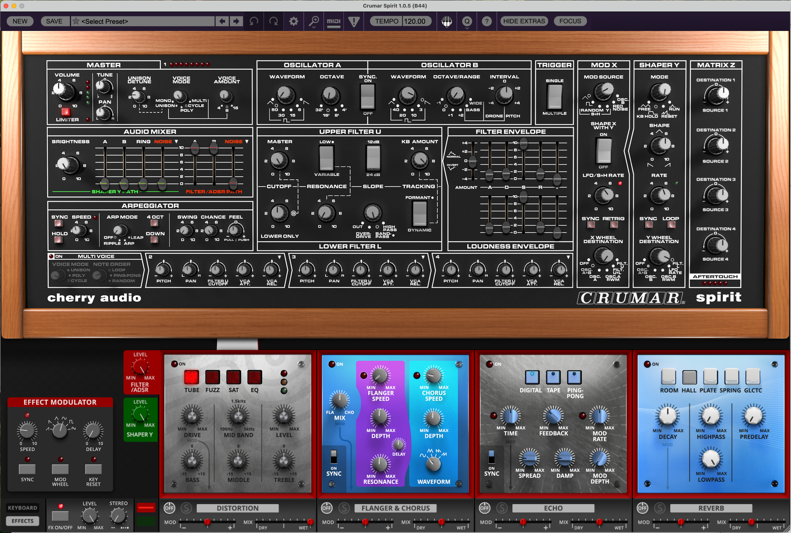Viewport: 791px width, 533px height.
Task: Open the filter path NOISE source dropdown arrow
Action: coord(247,142)
